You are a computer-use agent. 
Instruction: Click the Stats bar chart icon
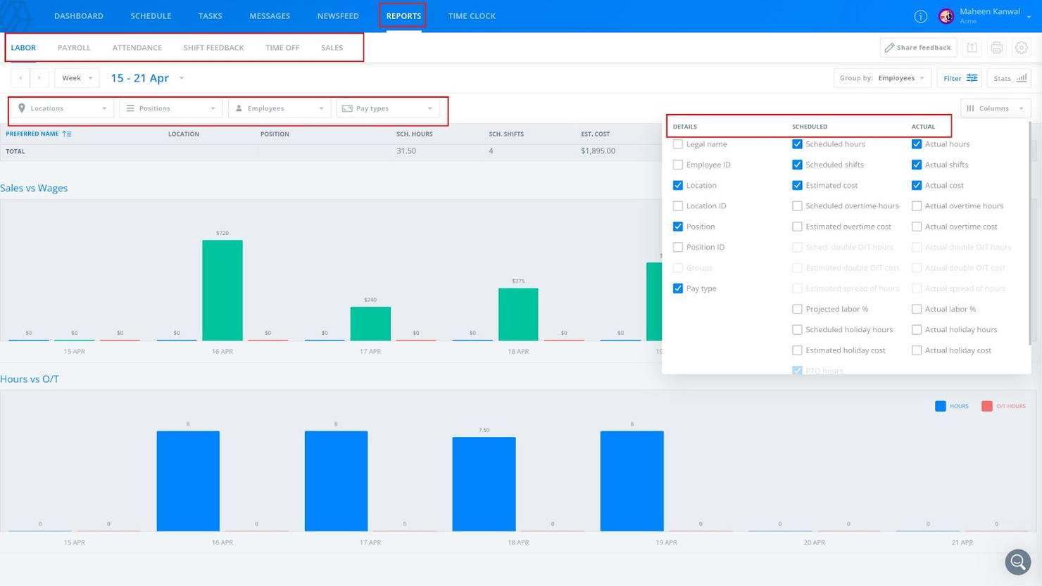(1022, 78)
